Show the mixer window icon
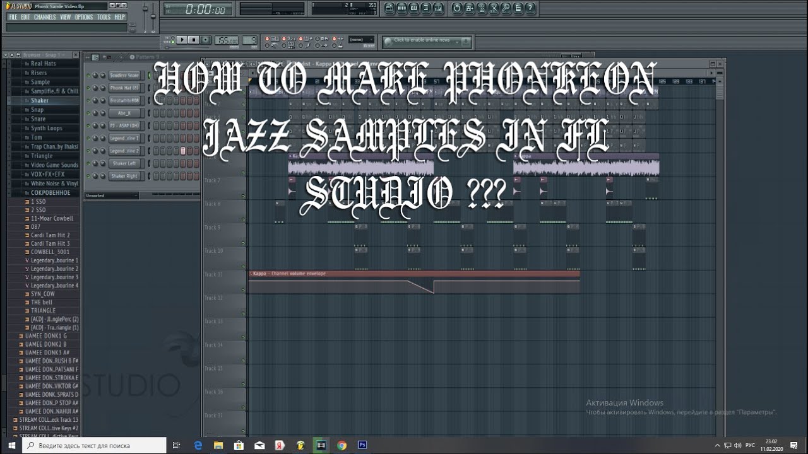 (439, 8)
